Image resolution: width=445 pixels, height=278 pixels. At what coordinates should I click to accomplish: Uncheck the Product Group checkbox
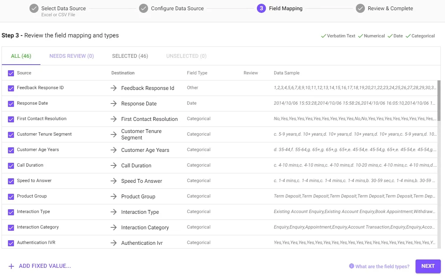pos(11,196)
